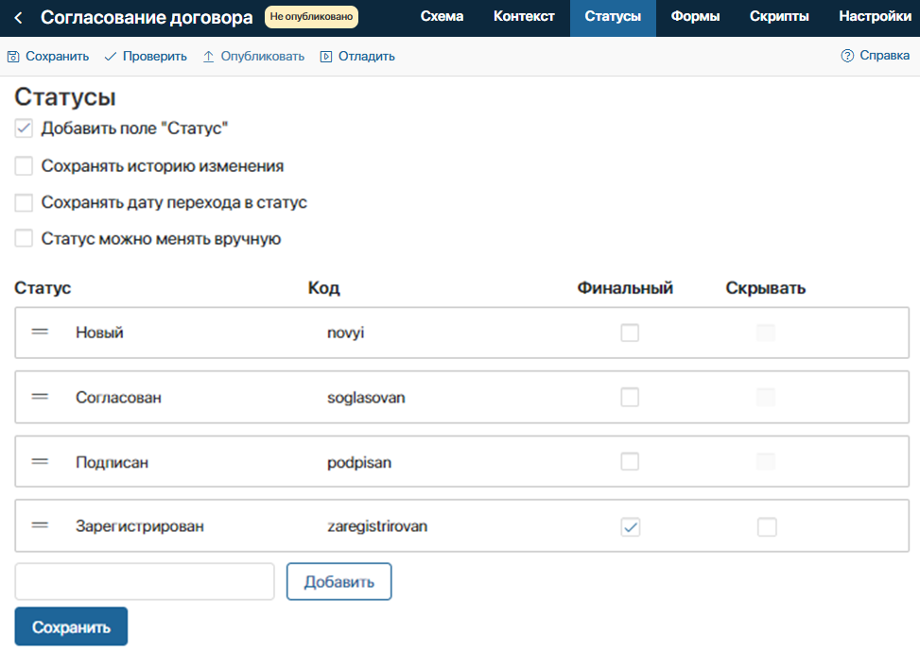Focus the new status name input field

pos(145,582)
